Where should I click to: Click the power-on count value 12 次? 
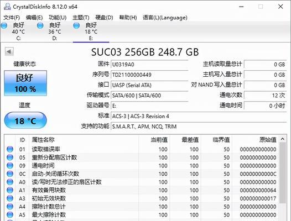[x=266, y=96]
